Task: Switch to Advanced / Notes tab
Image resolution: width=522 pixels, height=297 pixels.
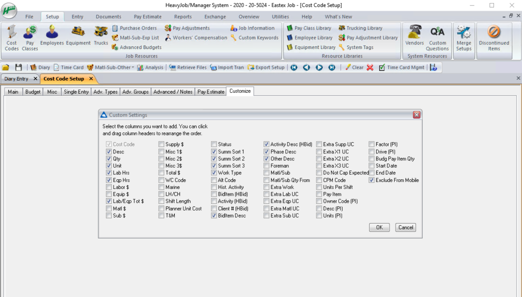Action: point(173,92)
